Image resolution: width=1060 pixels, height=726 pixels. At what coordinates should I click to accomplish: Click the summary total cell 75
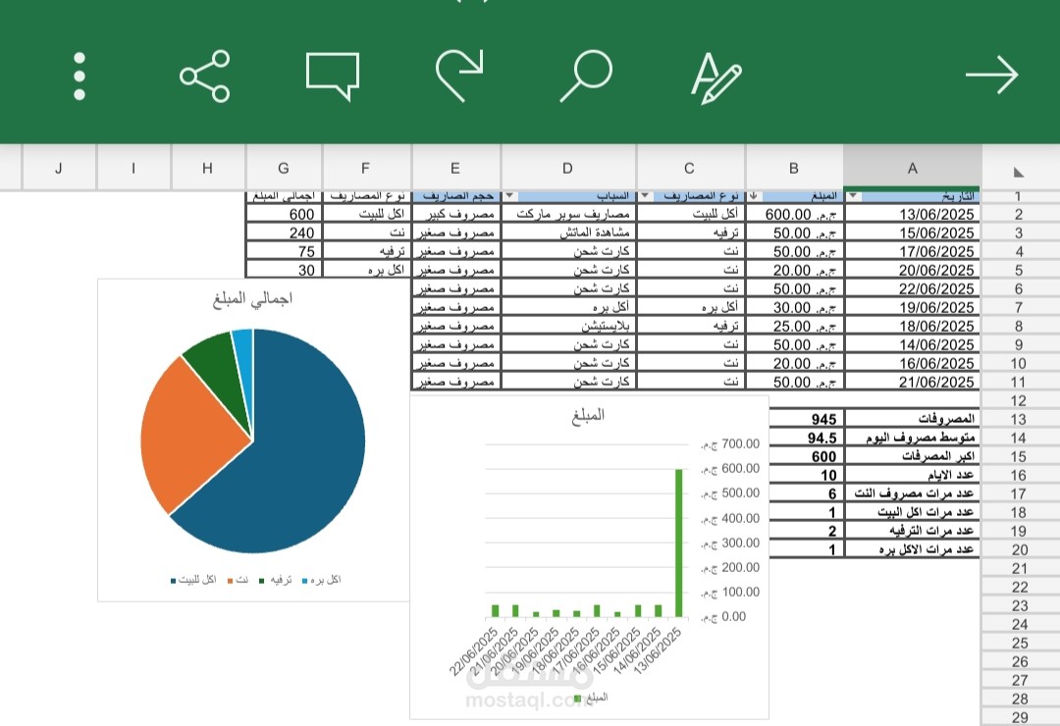(285, 251)
